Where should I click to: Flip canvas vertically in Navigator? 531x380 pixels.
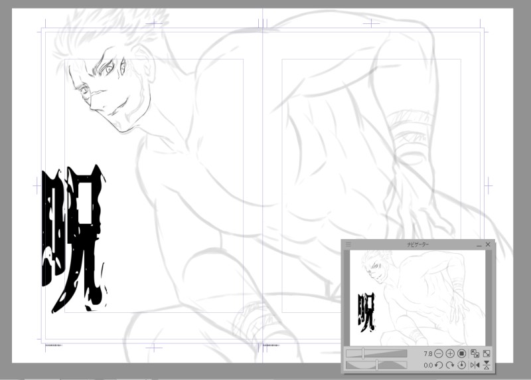click(487, 365)
